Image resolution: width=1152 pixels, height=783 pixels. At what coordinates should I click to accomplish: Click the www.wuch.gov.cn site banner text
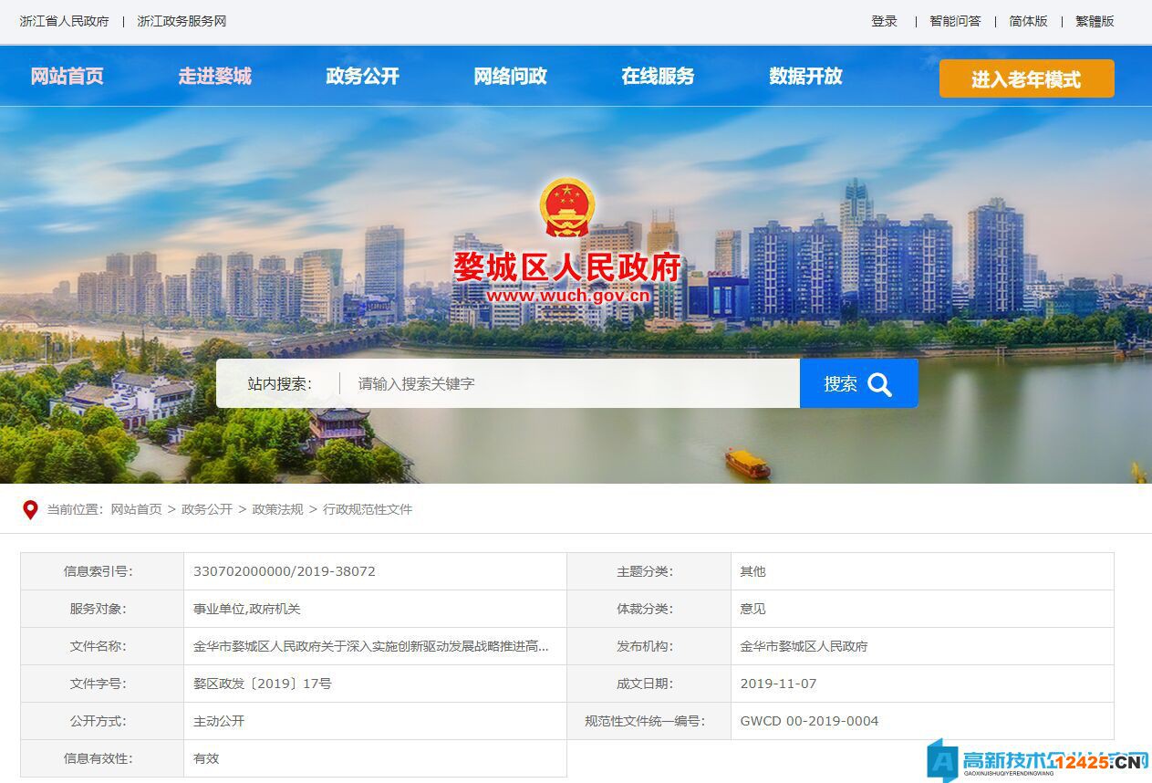tap(571, 295)
